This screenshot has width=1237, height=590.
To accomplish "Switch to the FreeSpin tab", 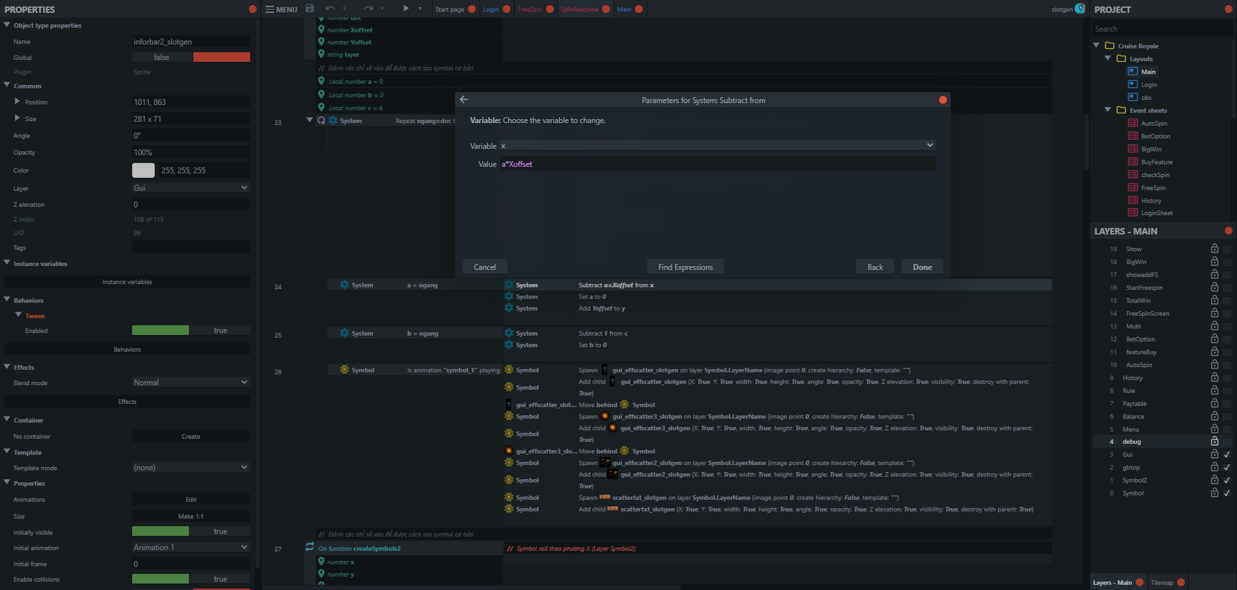I will [x=530, y=9].
